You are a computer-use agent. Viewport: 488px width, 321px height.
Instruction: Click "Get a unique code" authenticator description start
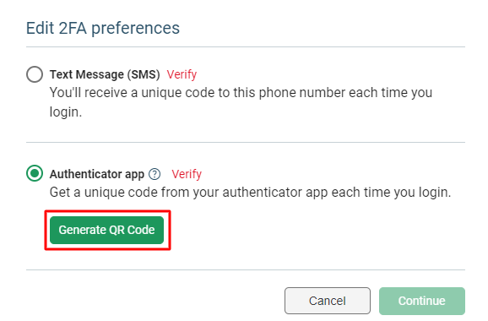coord(104,193)
